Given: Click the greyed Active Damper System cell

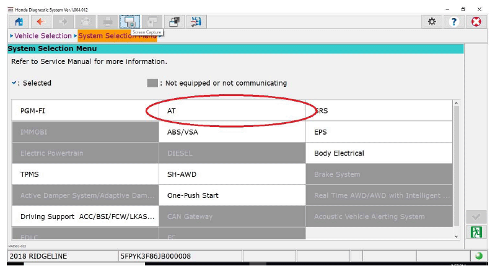Looking at the screenshot, I should pyautogui.click(x=85, y=195).
